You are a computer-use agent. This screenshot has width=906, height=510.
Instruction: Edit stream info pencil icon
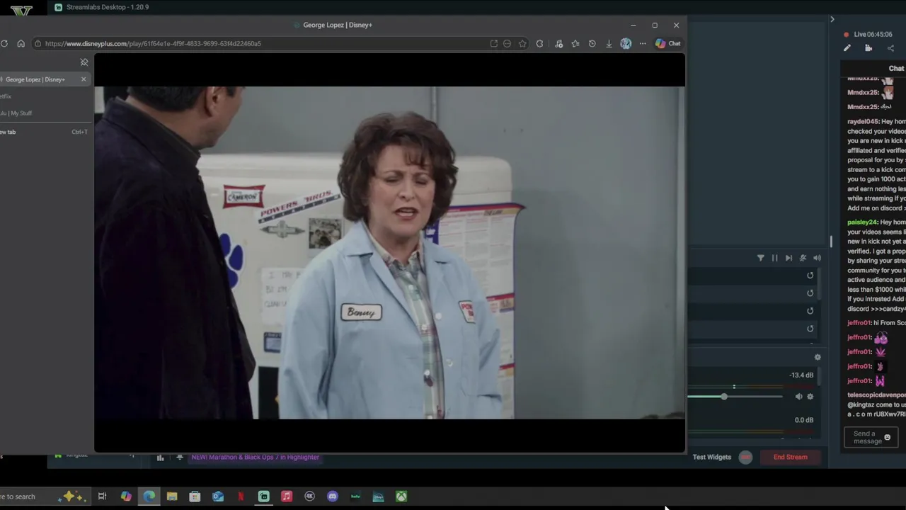847,48
